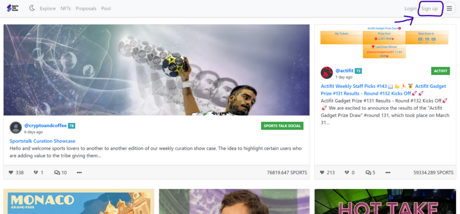The height and width of the screenshot is (214, 460).
Task: Expand more options on the Actifit post
Action: pyautogui.click(x=388, y=172)
